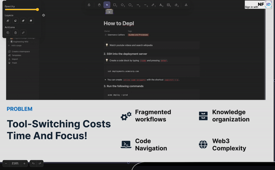275x170 pixels.
Task: Adjust the Opacity slider
Action: (22, 10)
